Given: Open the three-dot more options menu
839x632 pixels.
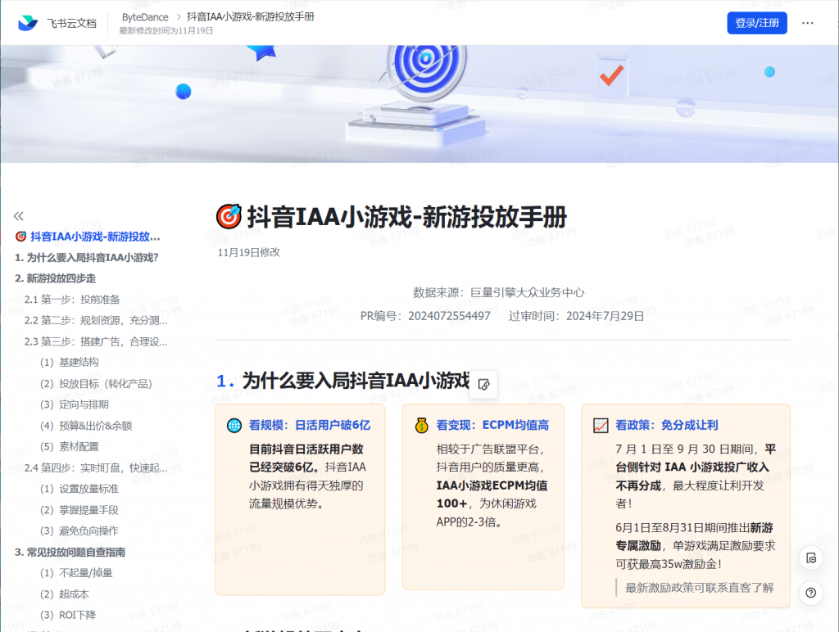Looking at the screenshot, I should click(807, 23).
